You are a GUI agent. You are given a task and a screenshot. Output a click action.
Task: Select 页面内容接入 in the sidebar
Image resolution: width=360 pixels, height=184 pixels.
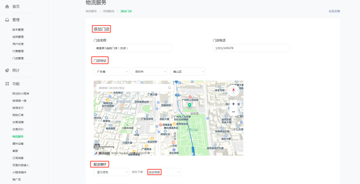pos(21,165)
